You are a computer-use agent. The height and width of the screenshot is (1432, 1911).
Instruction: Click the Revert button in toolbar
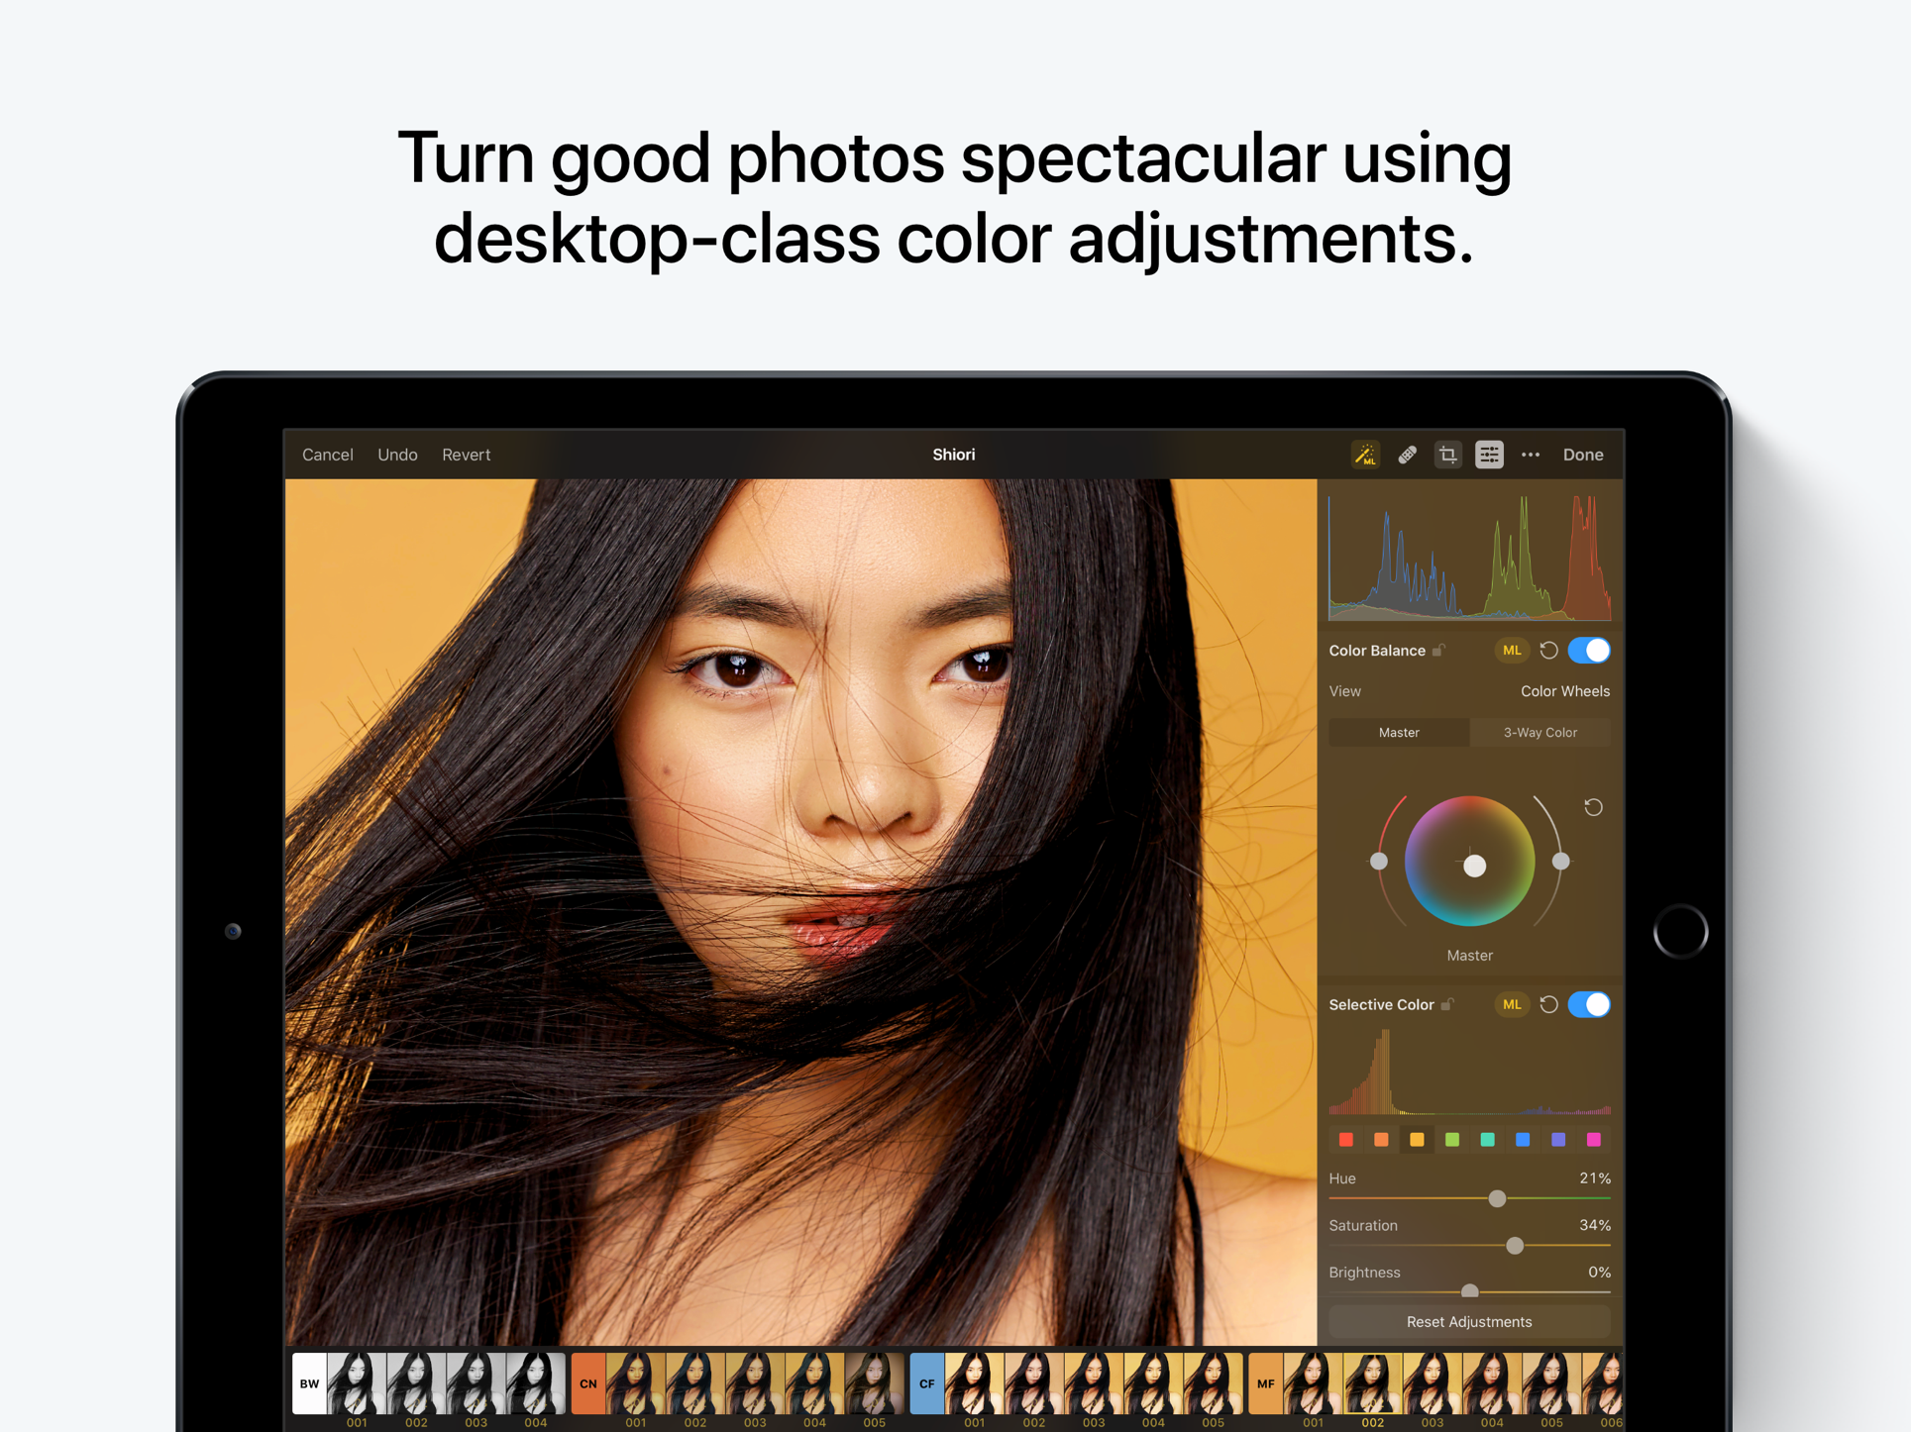coord(467,455)
